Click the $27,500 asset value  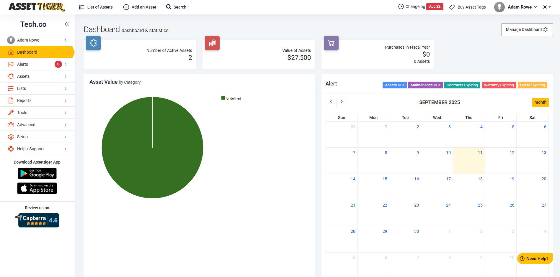299,58
